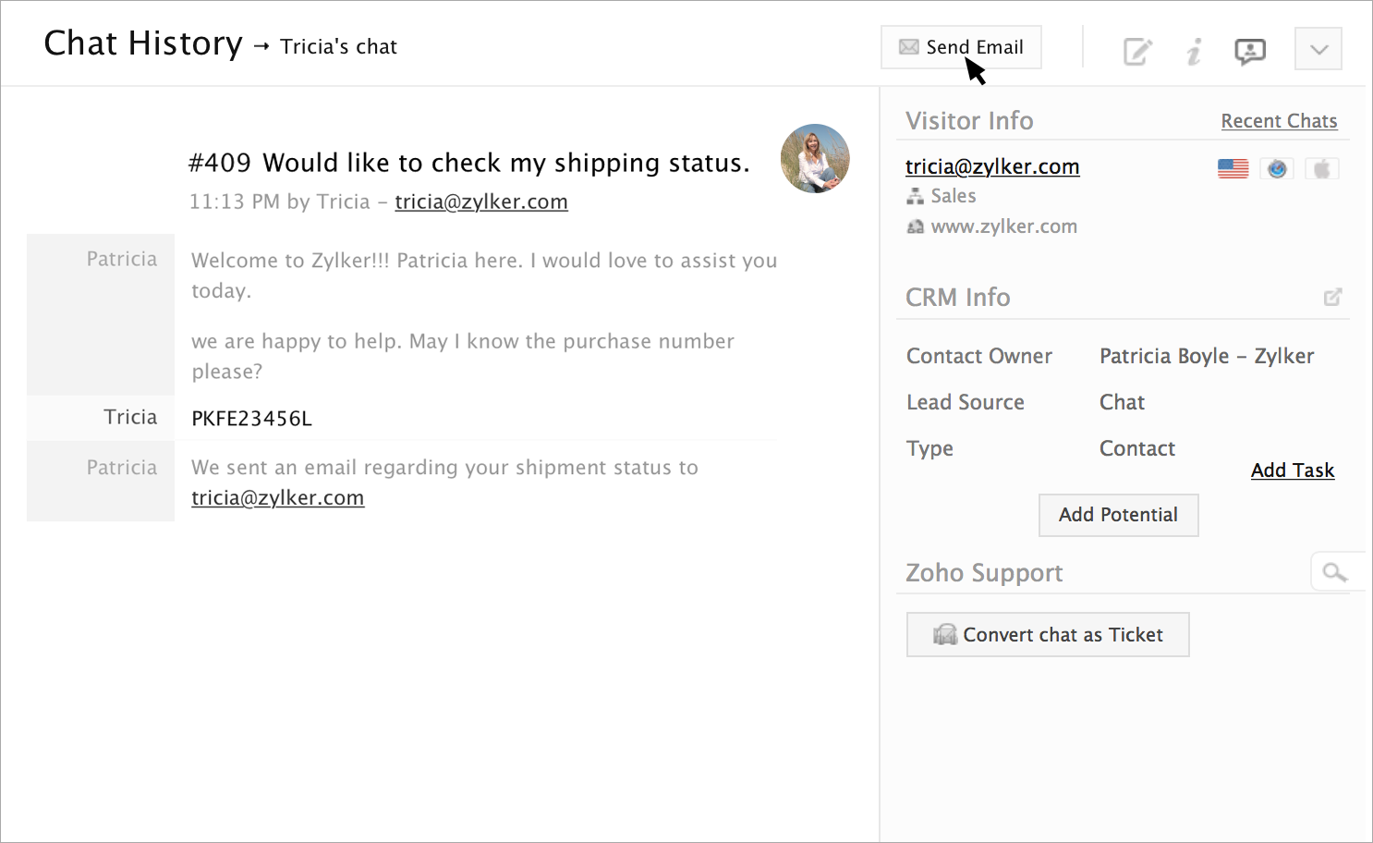1373x843 pixels.
Task: Click the Add Task link
Action: pyautogui.click(x=1292, y=470)
